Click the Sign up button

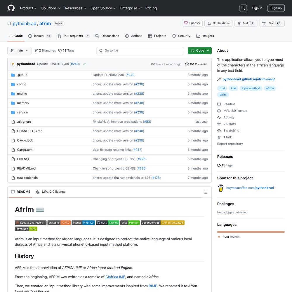click(x=276, y=8)
